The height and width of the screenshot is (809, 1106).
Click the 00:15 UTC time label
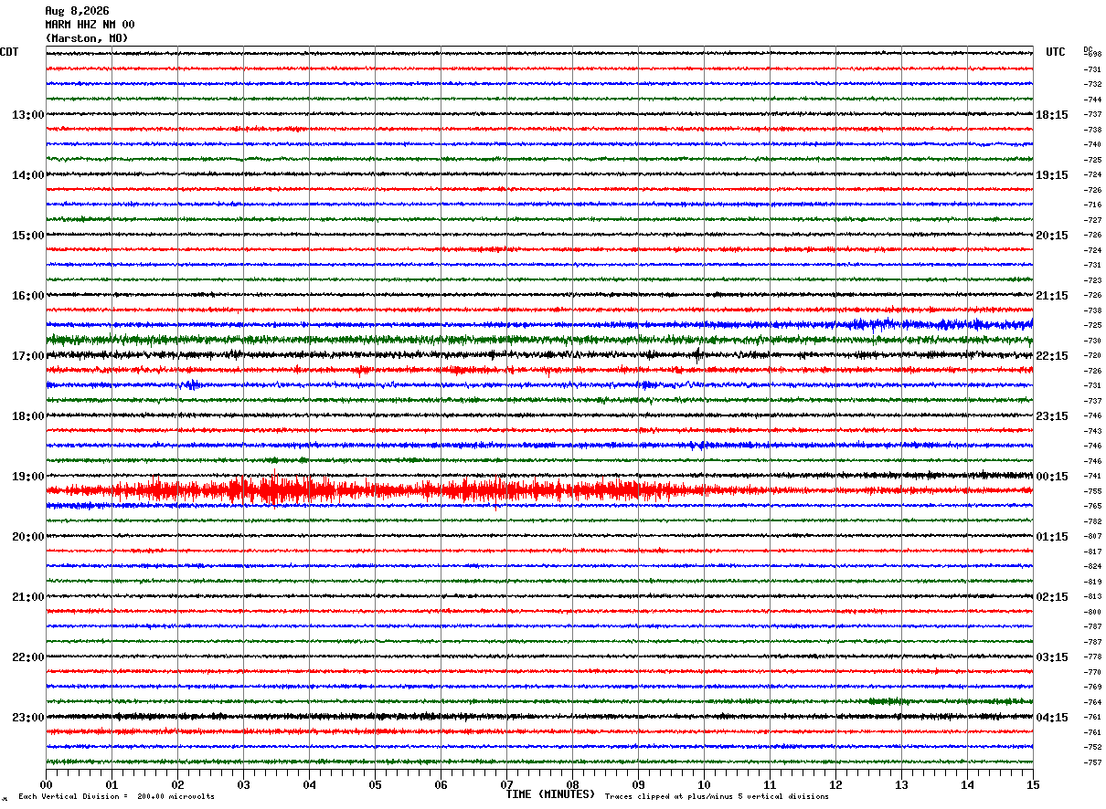(x=1053, y=477)
